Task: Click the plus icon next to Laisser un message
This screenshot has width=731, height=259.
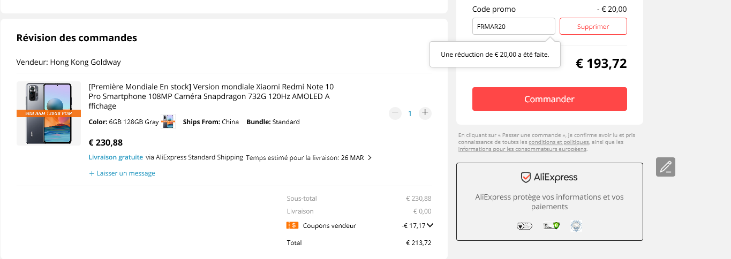Action: pos(92,173)
